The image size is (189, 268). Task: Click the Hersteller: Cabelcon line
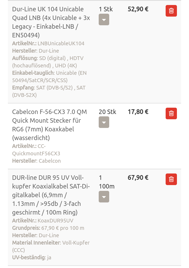tap(36, 161)
